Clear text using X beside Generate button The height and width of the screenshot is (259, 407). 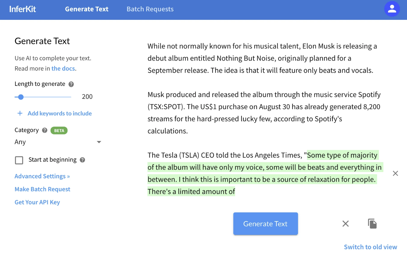pyautogui.click(x=345, y=224)
